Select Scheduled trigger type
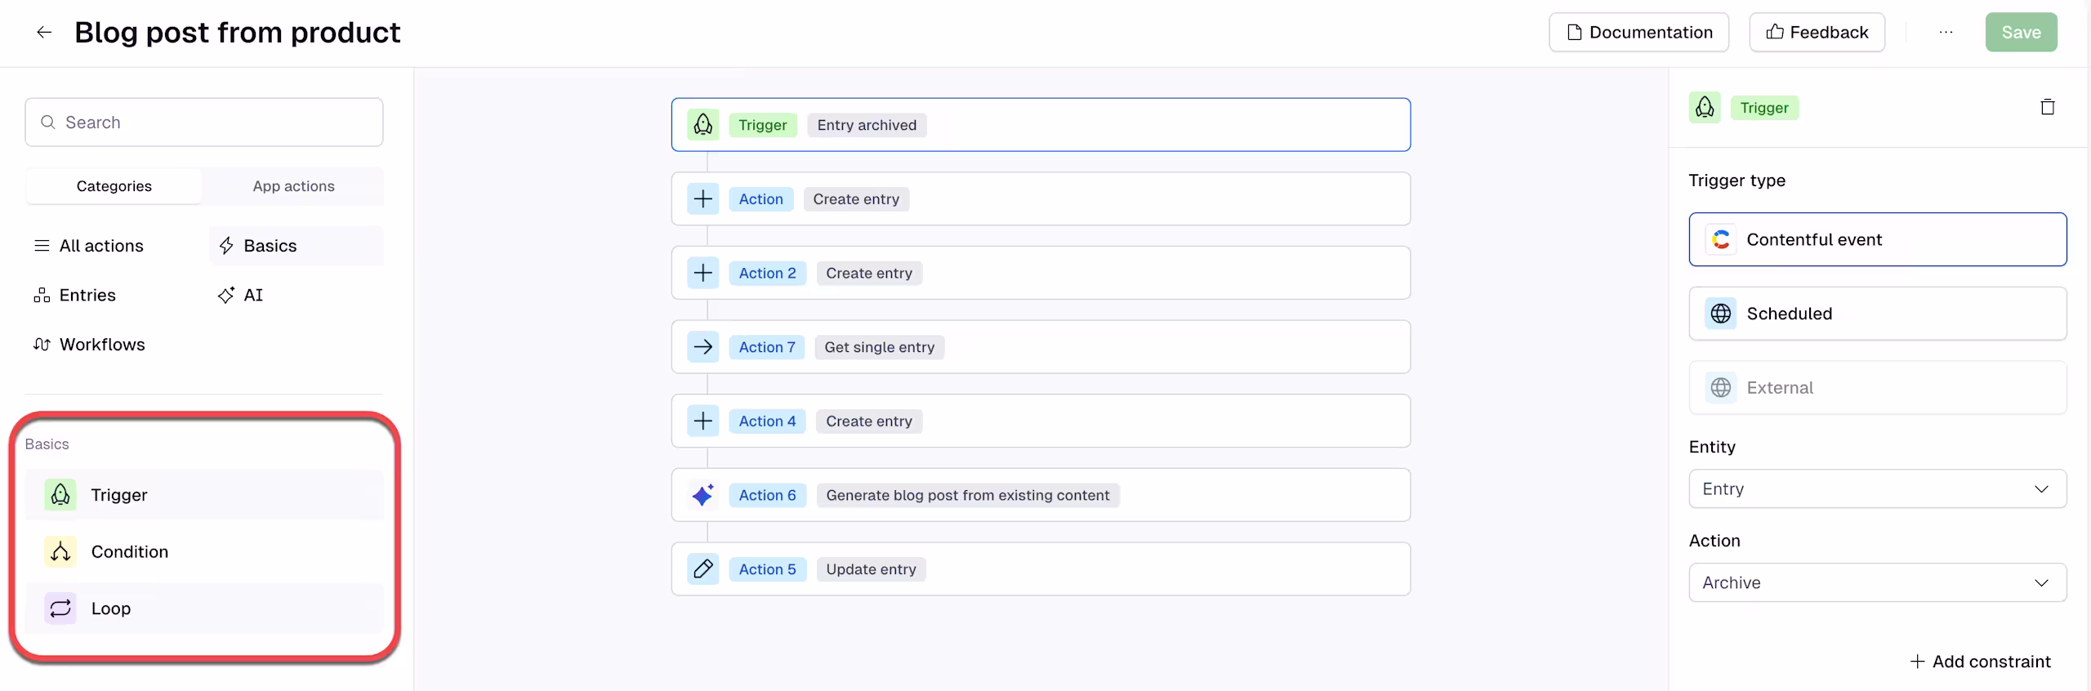Viewport: 2091px width, 691px height. click(x=1877, y=314)
